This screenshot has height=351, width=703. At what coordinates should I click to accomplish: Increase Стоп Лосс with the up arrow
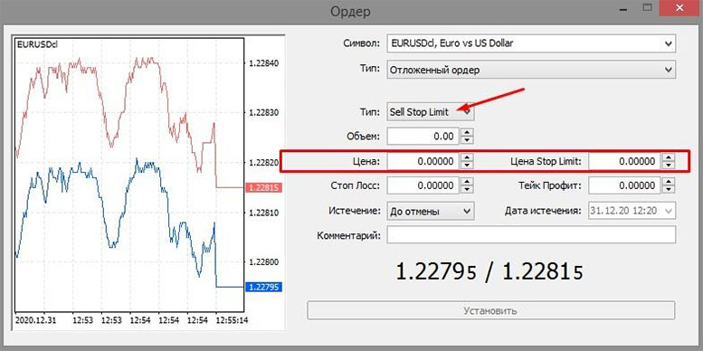(467, 182)
